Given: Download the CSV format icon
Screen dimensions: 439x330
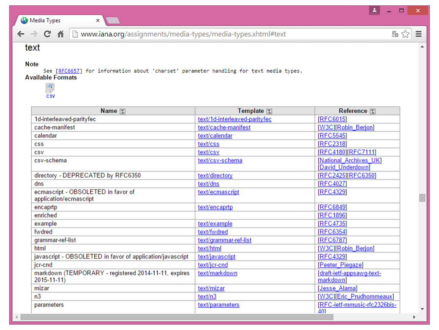Looking at the screenshot, I should [x=50, y=91].
